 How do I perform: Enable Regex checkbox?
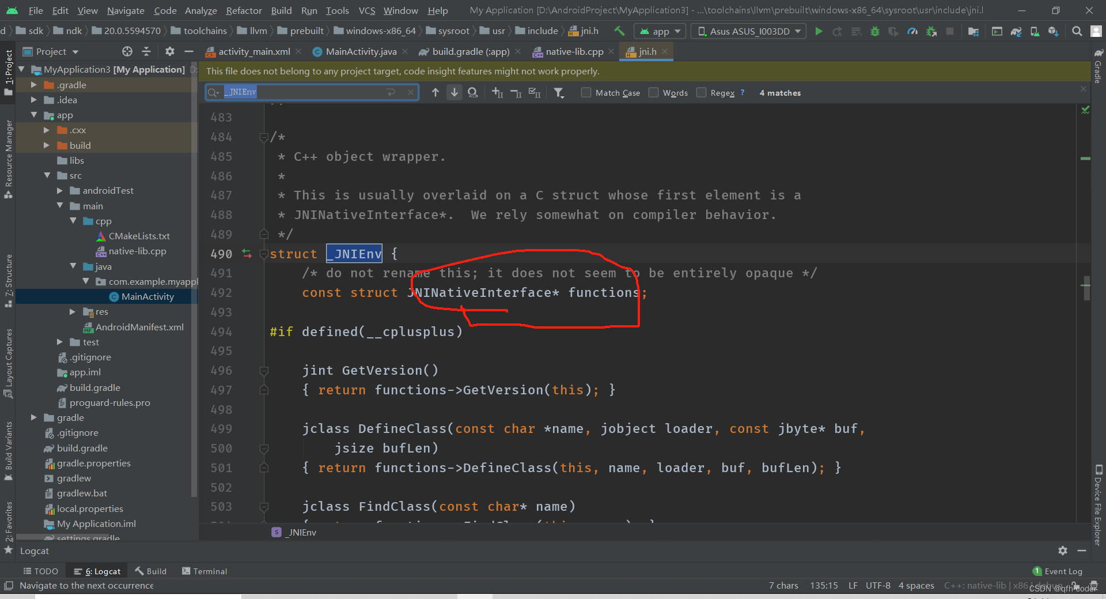point(701,92)
